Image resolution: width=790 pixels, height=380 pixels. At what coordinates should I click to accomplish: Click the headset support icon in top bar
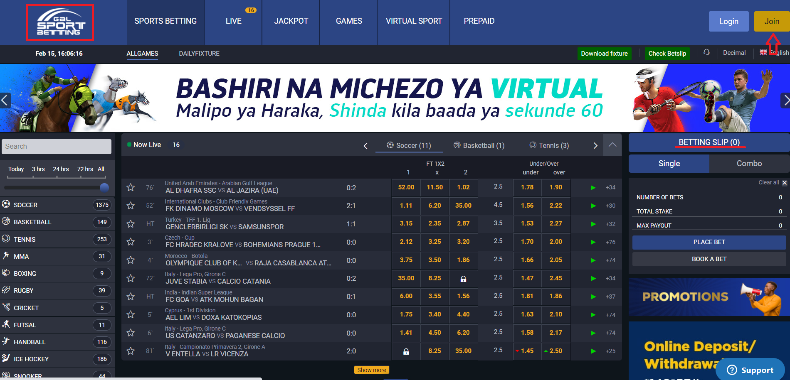[x=706, y=53]
